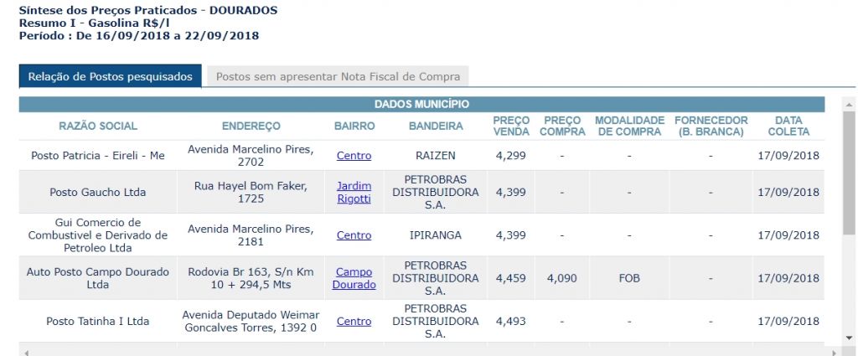Viewport: 858px width, 356px height.
Task: Open Centro link for Gui Comercio row
Action: (x=354, y=235)
